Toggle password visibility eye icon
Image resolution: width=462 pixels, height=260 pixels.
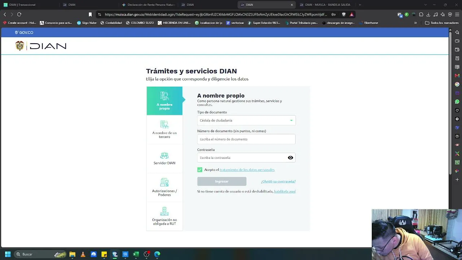(291, 158)
